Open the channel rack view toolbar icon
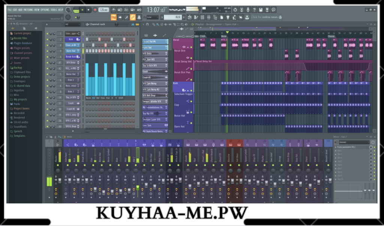This screenshot has height=226, width=384. click(202, 17)
